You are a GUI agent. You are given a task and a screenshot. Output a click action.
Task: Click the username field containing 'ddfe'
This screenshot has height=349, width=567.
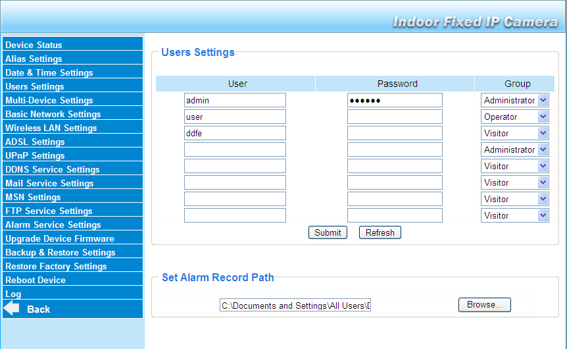235,133
